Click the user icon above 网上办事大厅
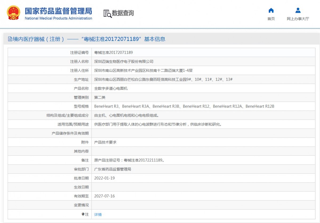 [x=298, y=10]
